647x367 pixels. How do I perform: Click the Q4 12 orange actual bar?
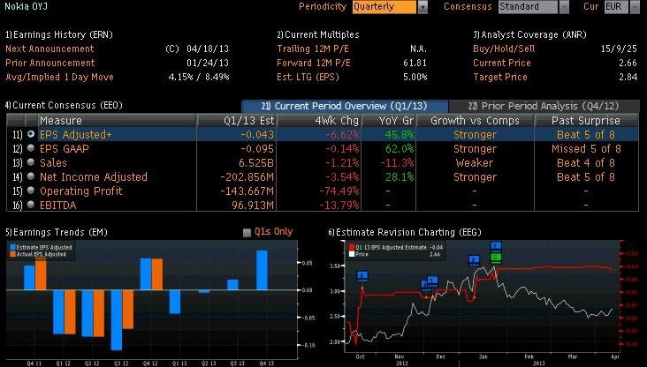(157, 274)
